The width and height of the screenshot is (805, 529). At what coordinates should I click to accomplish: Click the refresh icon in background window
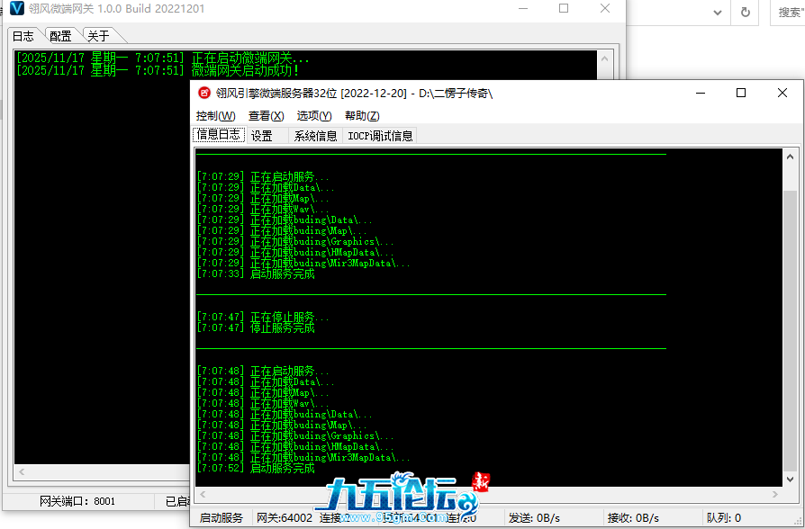745,12
